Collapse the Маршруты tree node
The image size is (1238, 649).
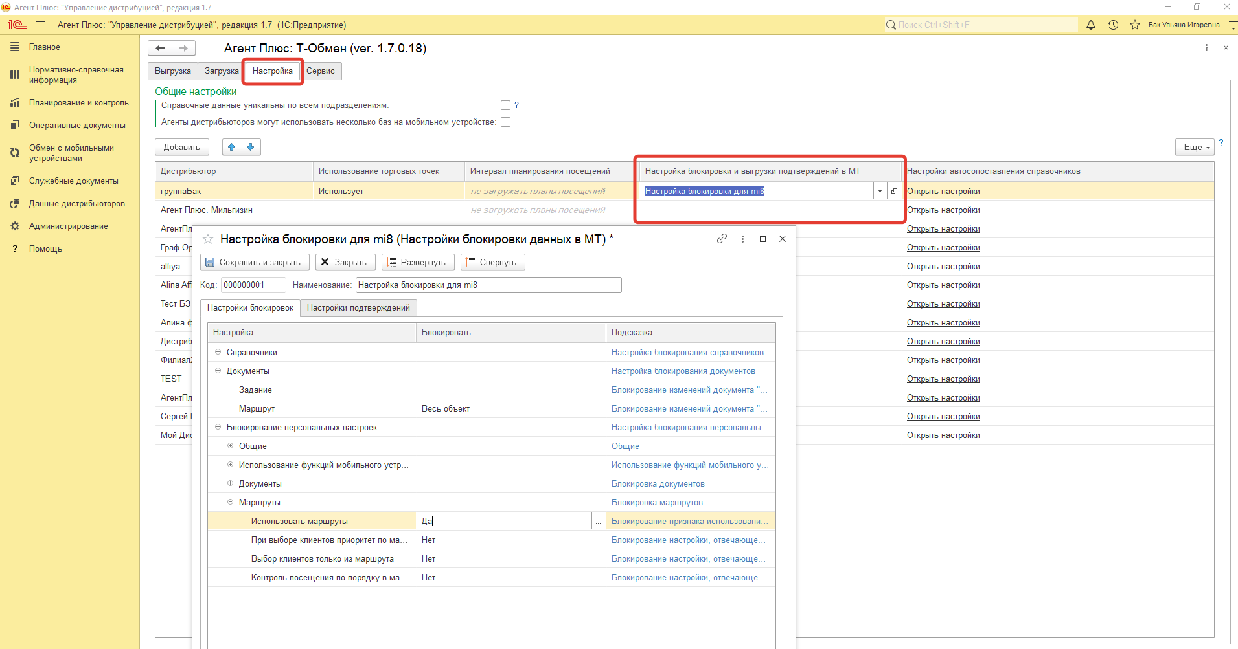(230, 503)
